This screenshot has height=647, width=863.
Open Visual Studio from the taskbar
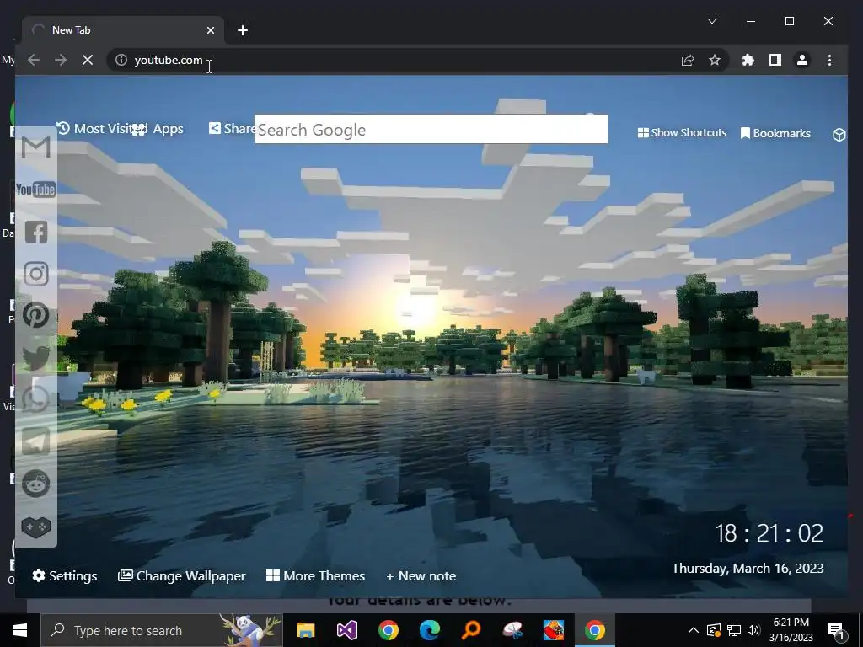pos(346,630)
